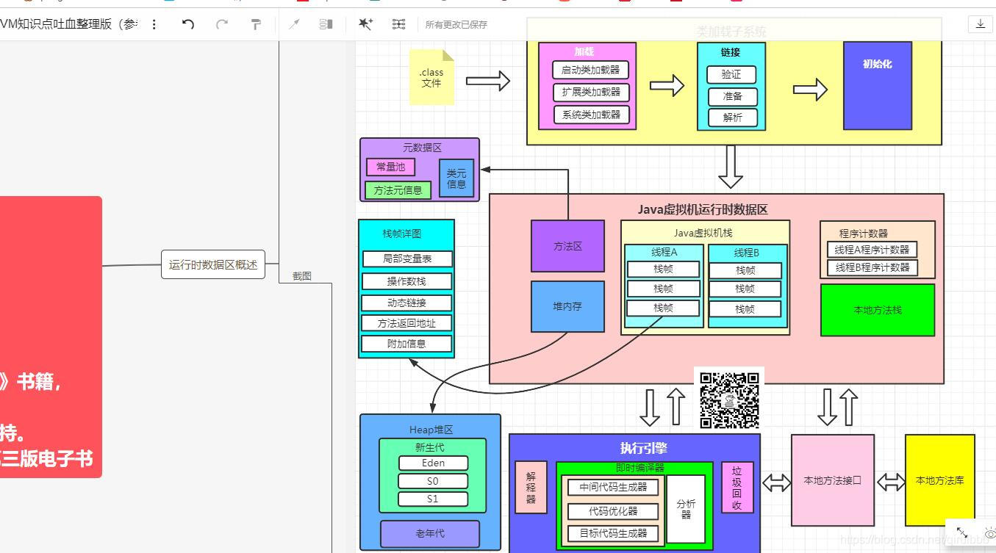The height and width of the screenshot is (553, 996).
Task: Activate the format painter tool
Action: tap(256, 24)
